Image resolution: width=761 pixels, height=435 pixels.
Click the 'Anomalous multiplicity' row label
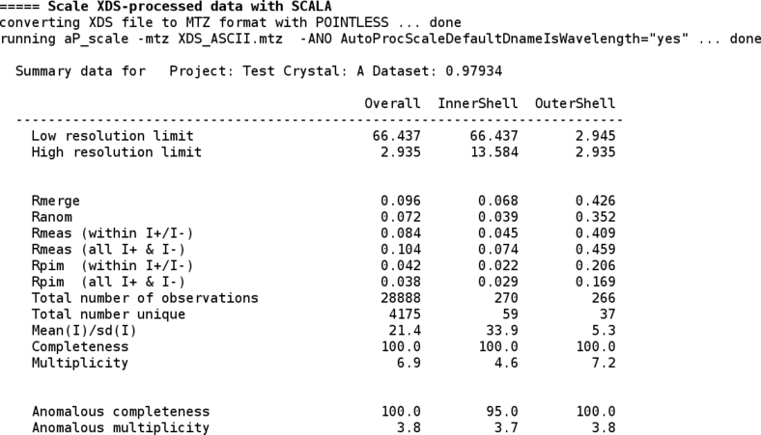click(120, 427)
